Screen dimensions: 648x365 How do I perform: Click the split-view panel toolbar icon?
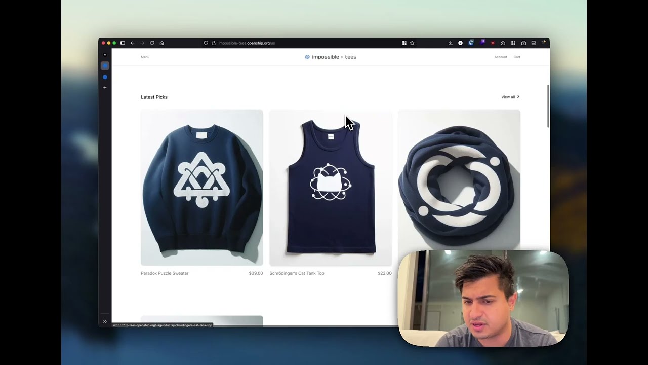pyautogui.click(x=534, y=43)
